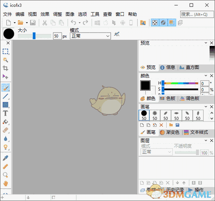Expand the 画笔 panel options chevron

tap(206, 106)
